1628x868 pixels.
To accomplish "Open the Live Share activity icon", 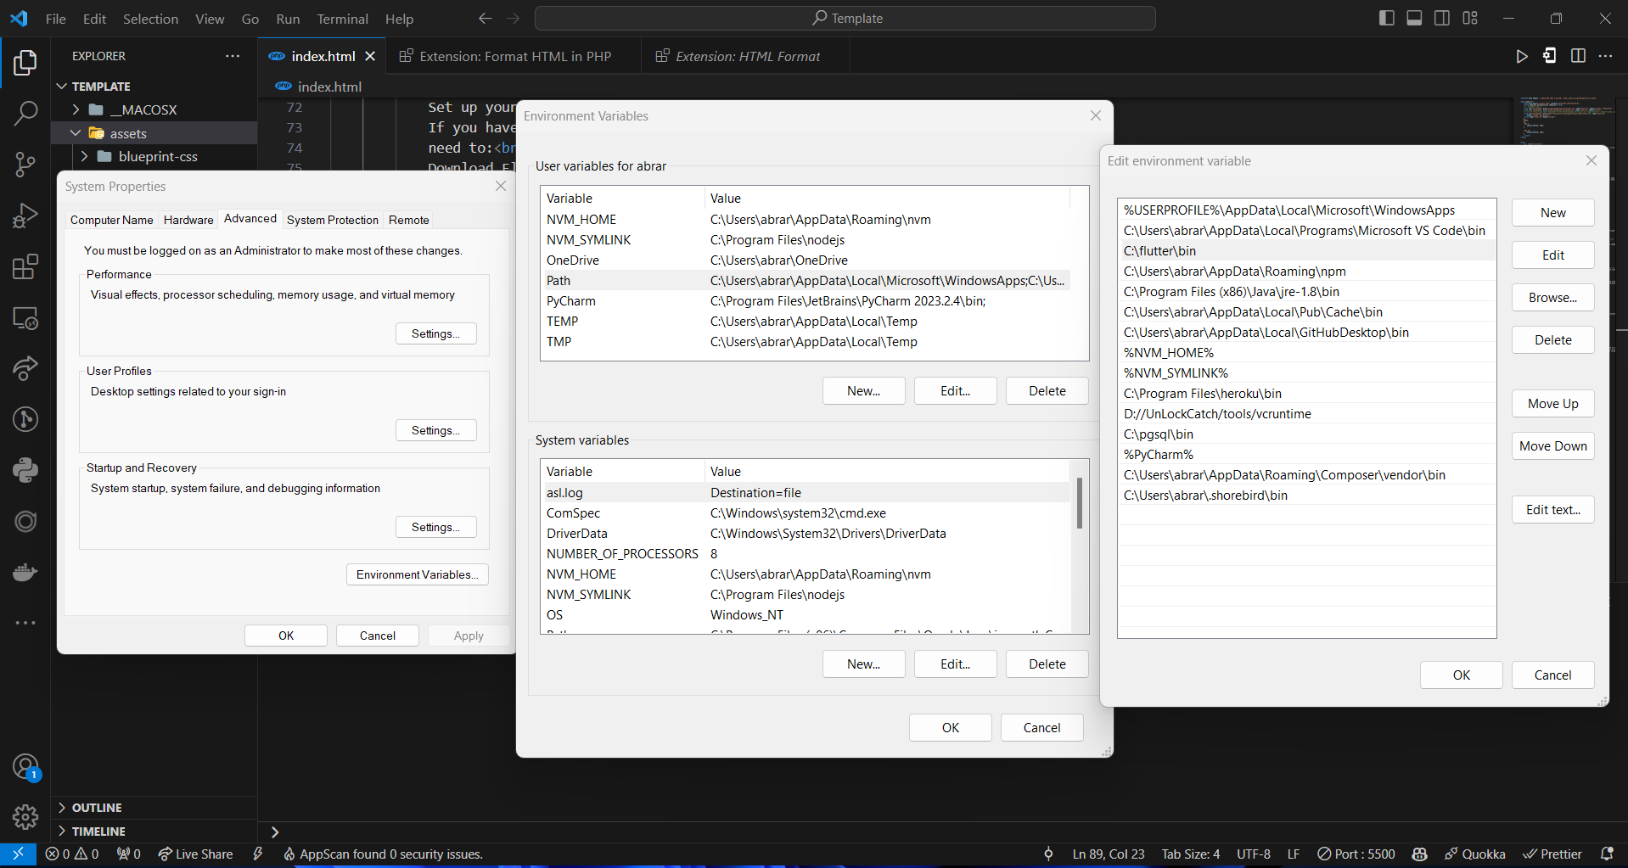I will pos(25,368).
